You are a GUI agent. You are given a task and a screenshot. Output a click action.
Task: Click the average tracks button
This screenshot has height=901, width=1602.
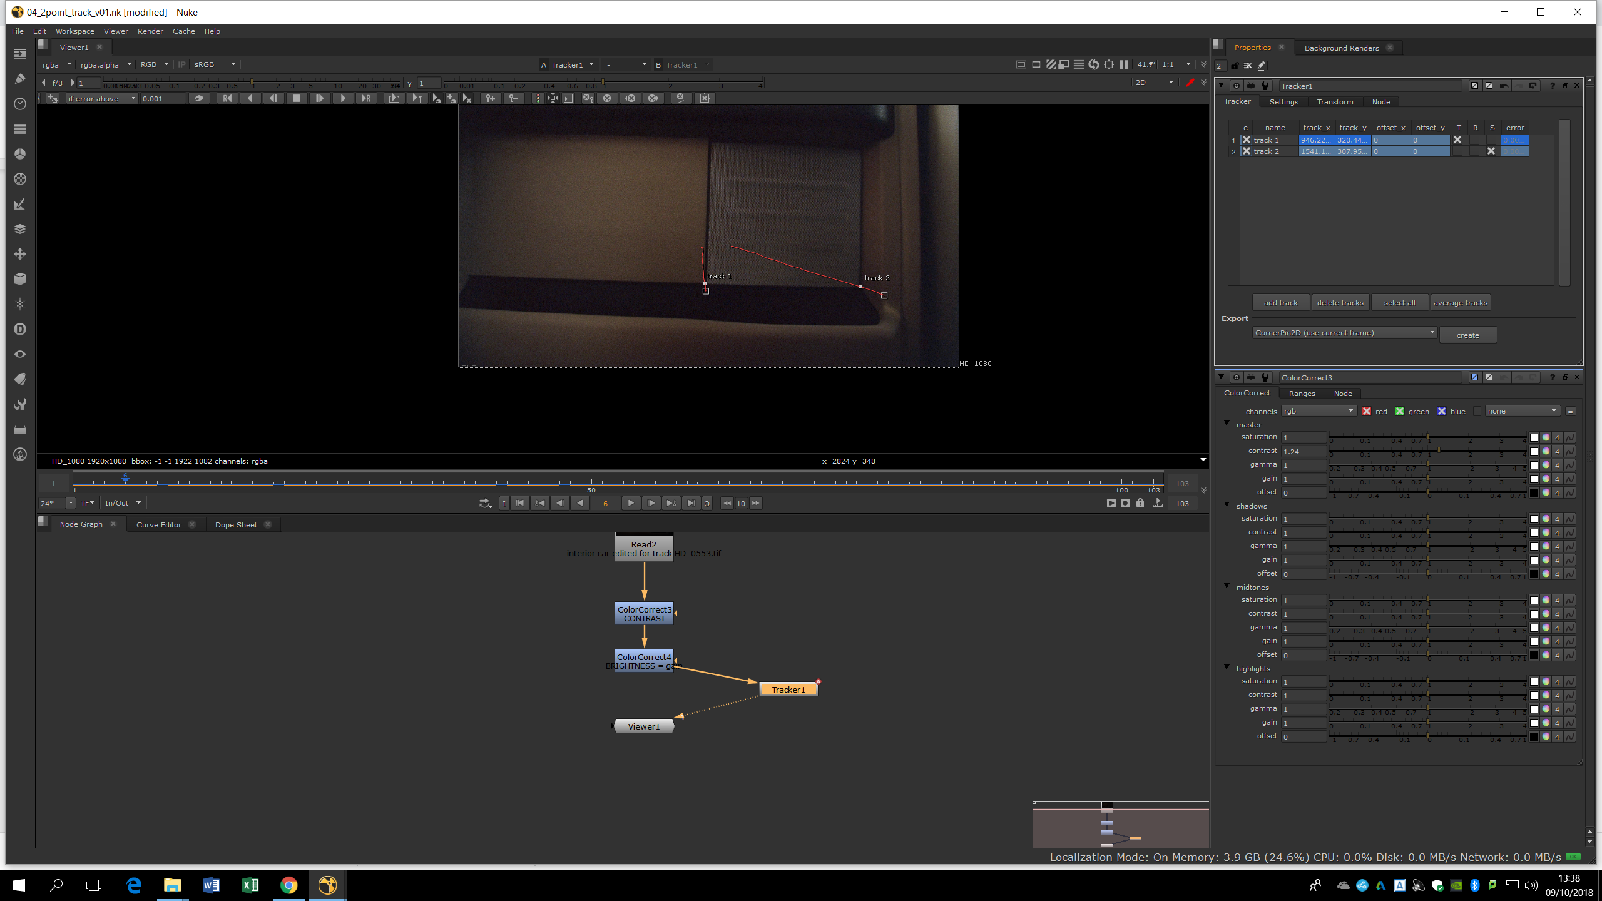click(x=1460, y=303)
